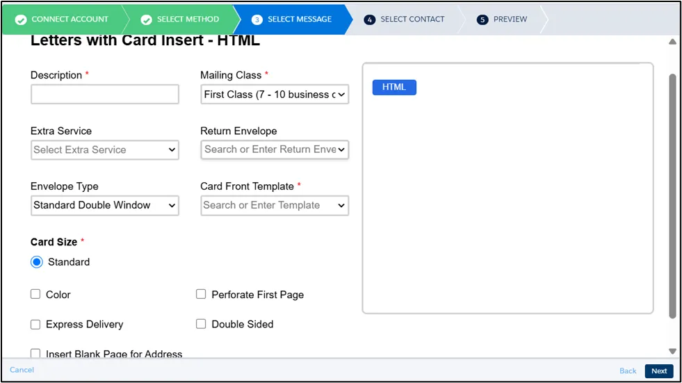Click into the Description text field
The width and height of the screenshot is (682, 383).
tap(105, 95)
